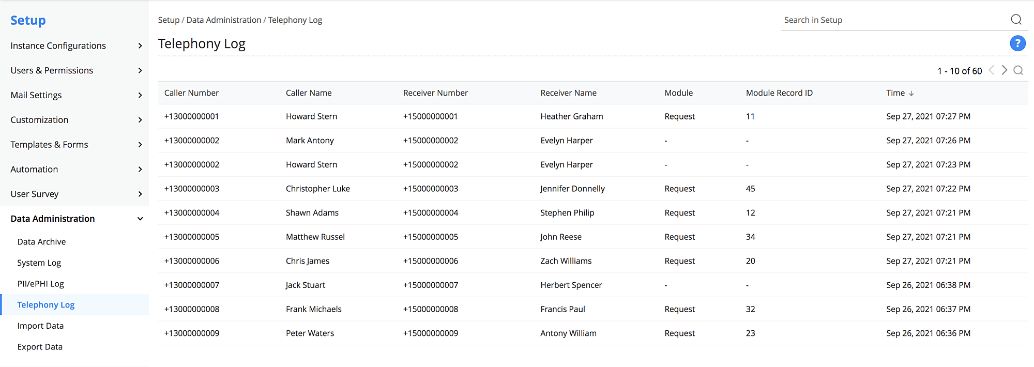1034x367 pixels.
Task: Navigate to Import Data
Action: (x=40, y=326)
